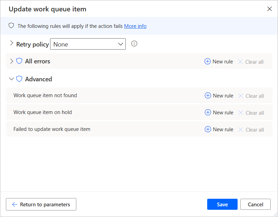Grab the resize grip at dialog corner
Viewport: 278px width, 217px height.
275,214
